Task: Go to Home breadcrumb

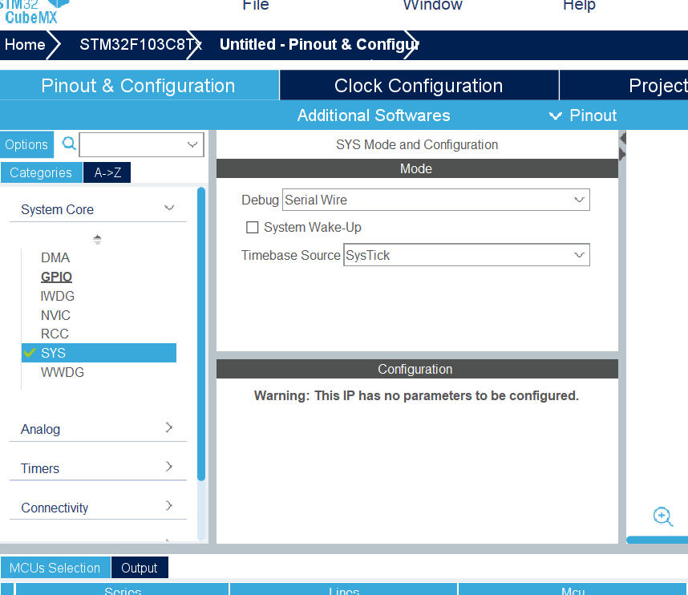Action: point(25,44)
